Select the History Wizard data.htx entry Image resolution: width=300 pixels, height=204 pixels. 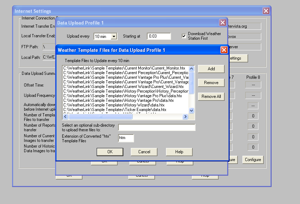[x=114, y=105]
